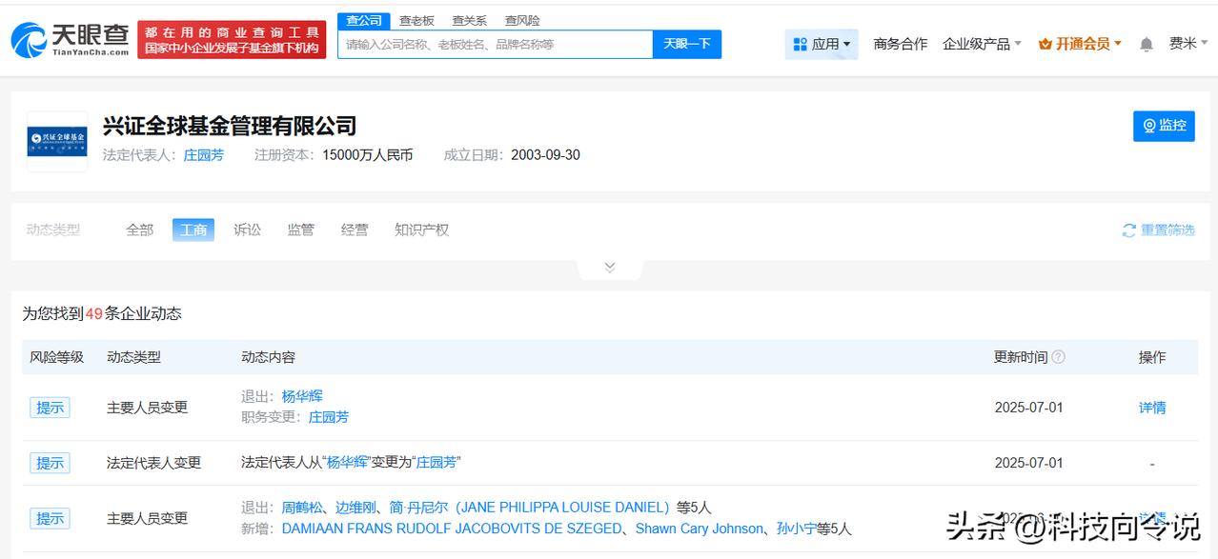
Task: Open the red 国家中小企业发展子基金 banner
Action: pos(232,40)
